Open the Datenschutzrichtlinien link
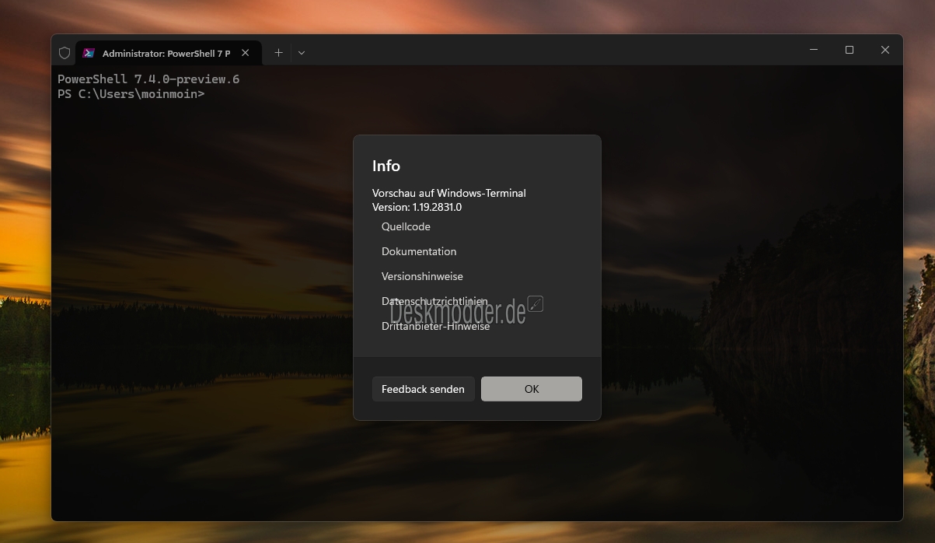 pos(434,301)
